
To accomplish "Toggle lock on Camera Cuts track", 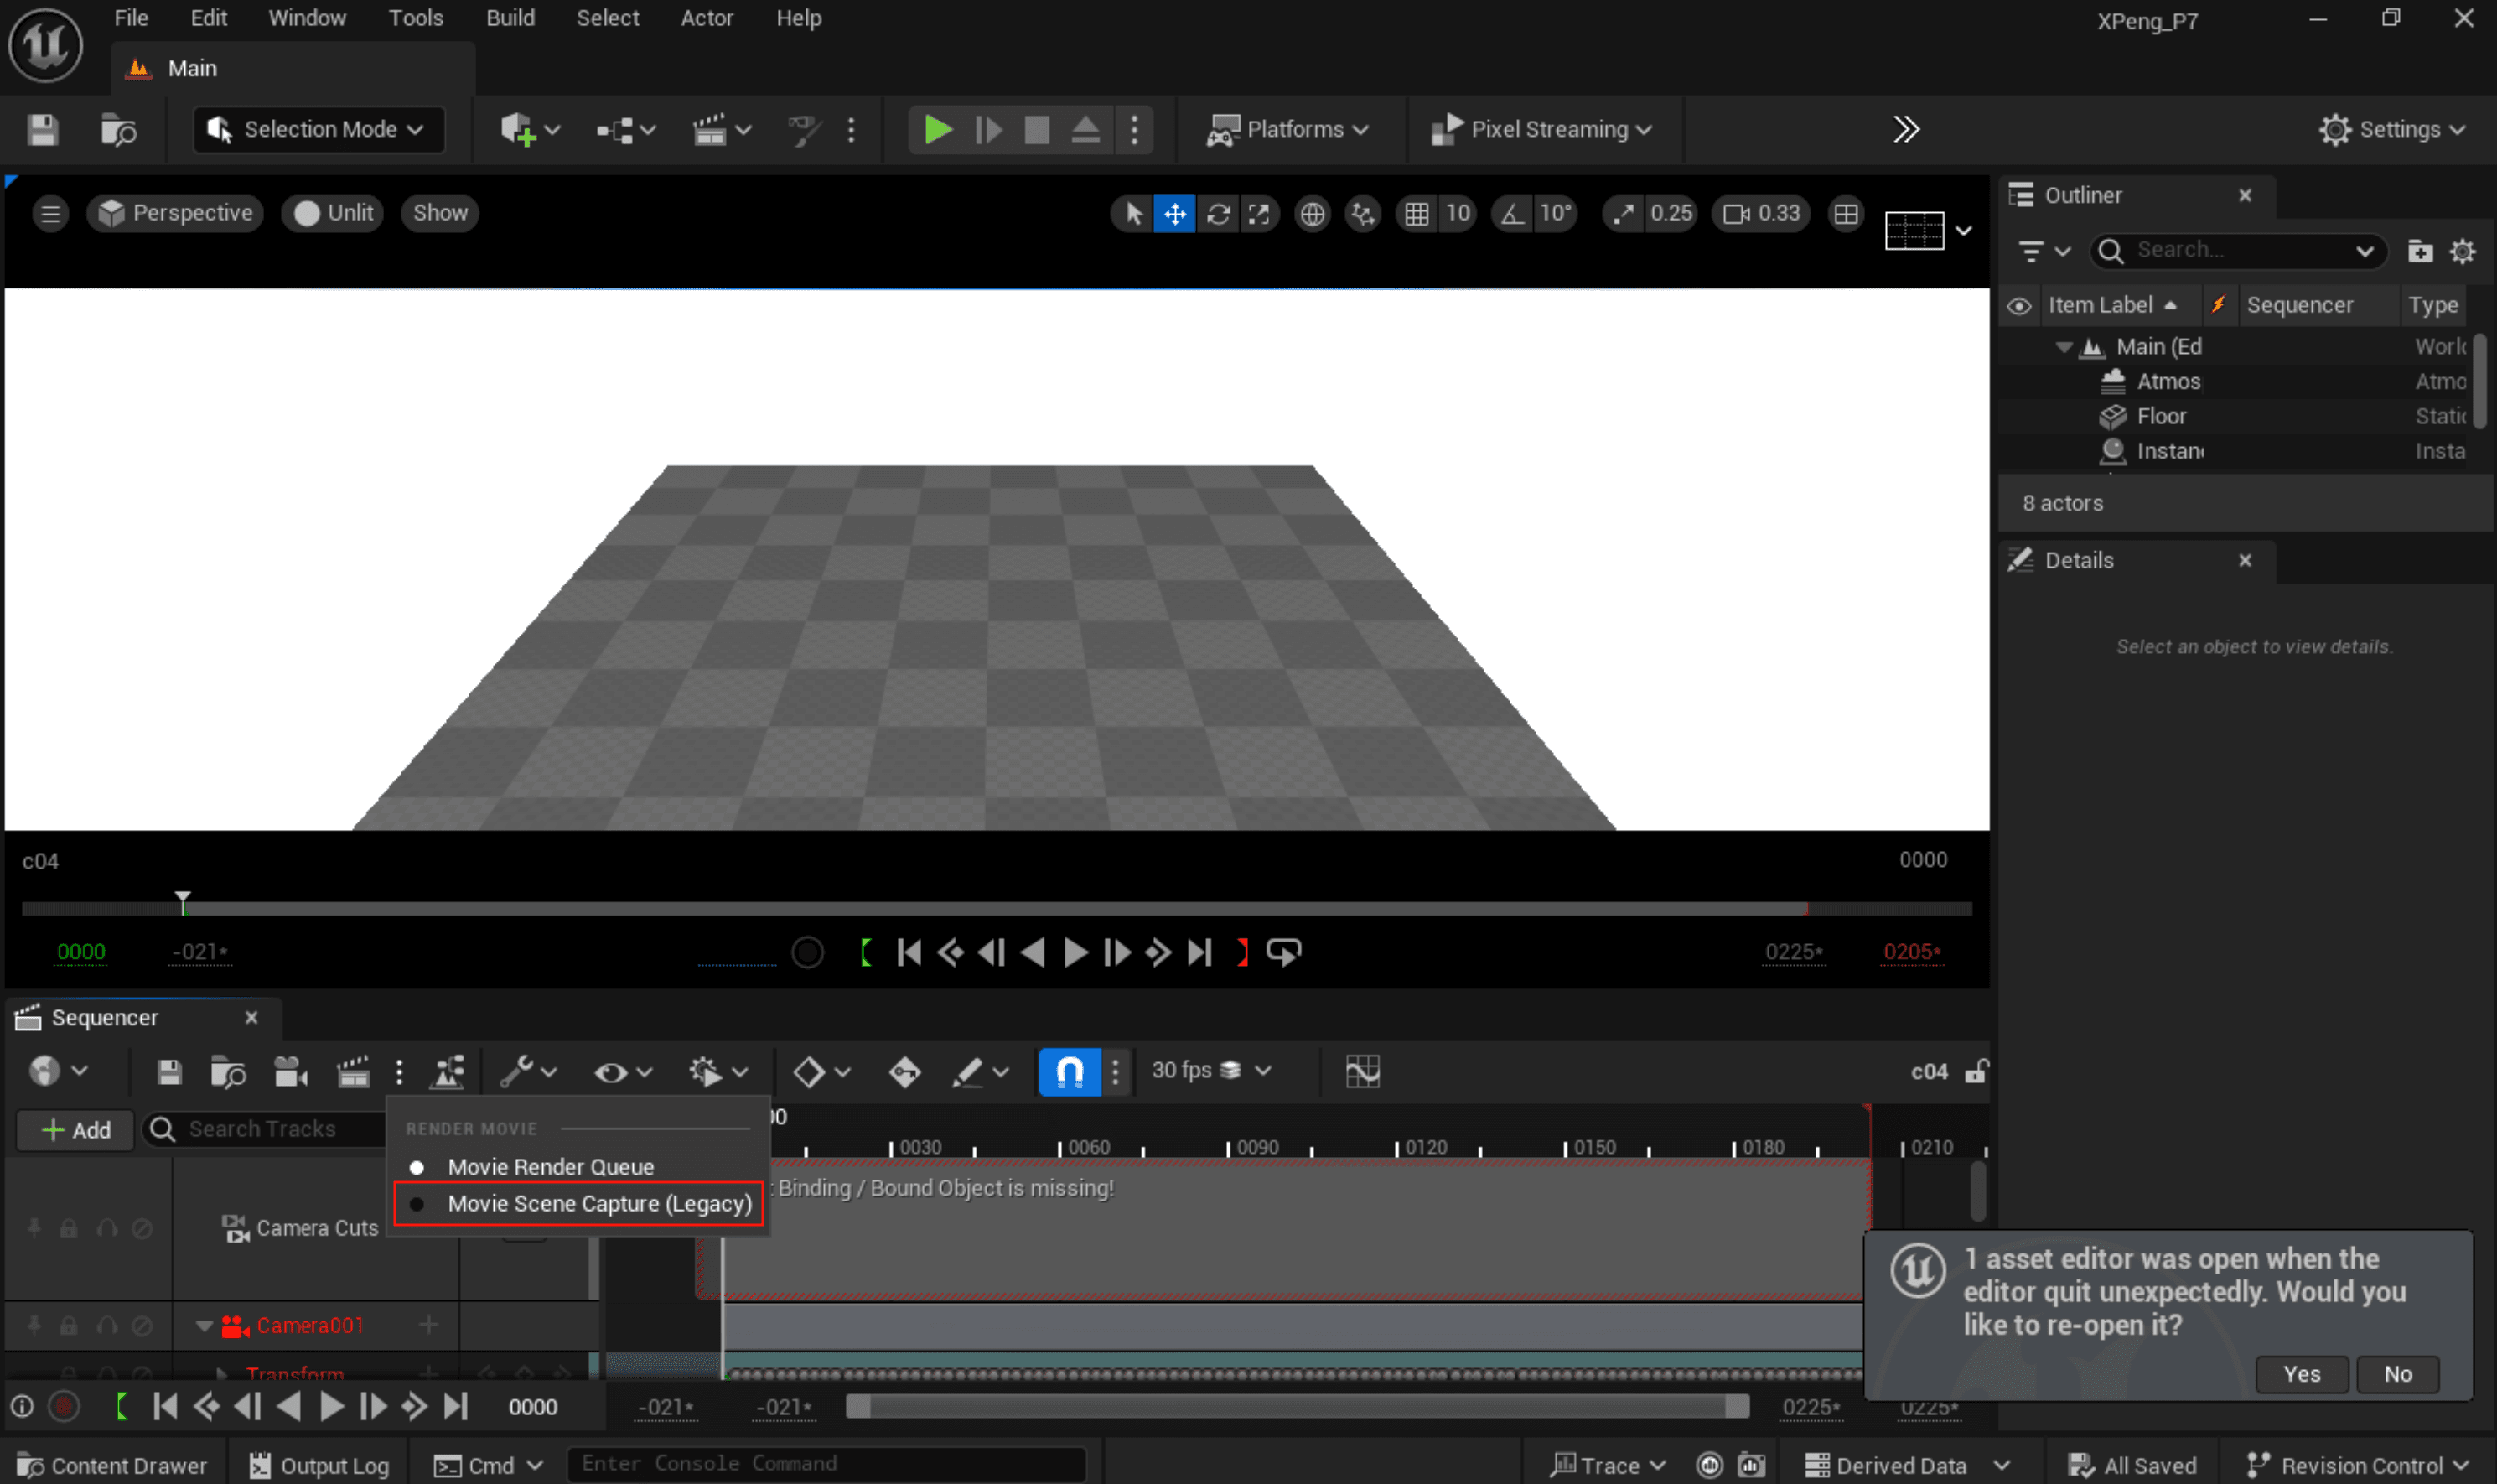I will coord(69,1228).
